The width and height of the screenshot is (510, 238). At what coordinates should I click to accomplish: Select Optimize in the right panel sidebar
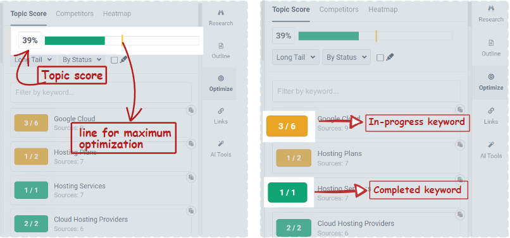491,82
